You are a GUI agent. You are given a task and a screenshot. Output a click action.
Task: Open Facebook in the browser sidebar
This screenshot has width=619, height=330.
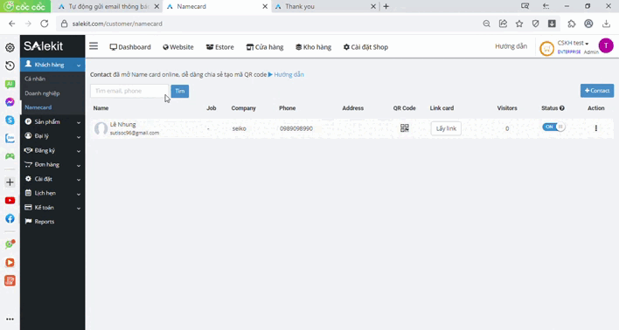pyautogui.click(x=10, y=218)
